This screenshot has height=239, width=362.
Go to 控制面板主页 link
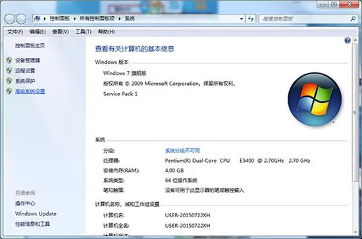(30, 45)
